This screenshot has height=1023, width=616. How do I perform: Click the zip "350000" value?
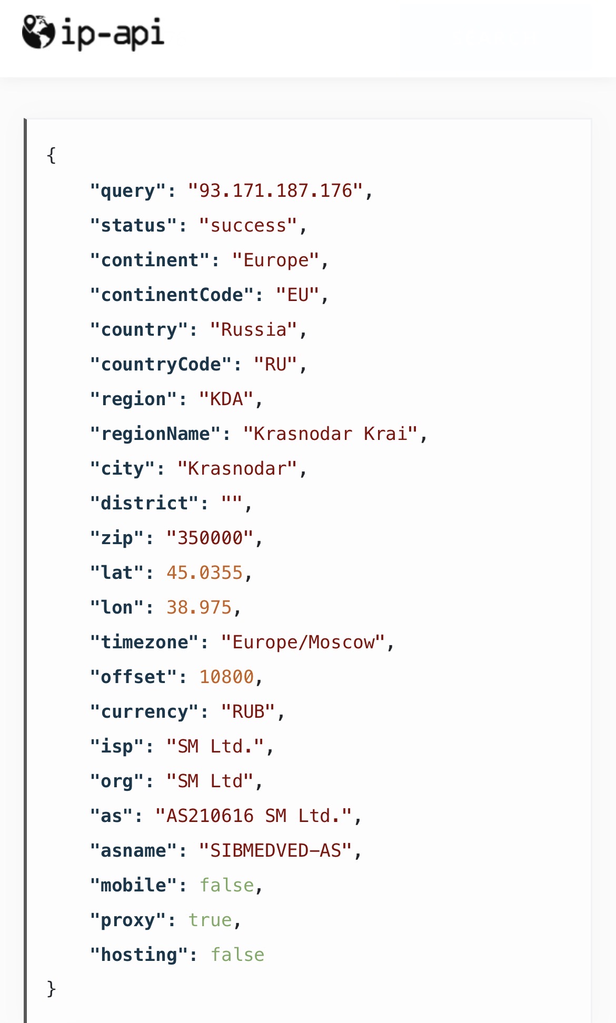(x=210, y=538)
